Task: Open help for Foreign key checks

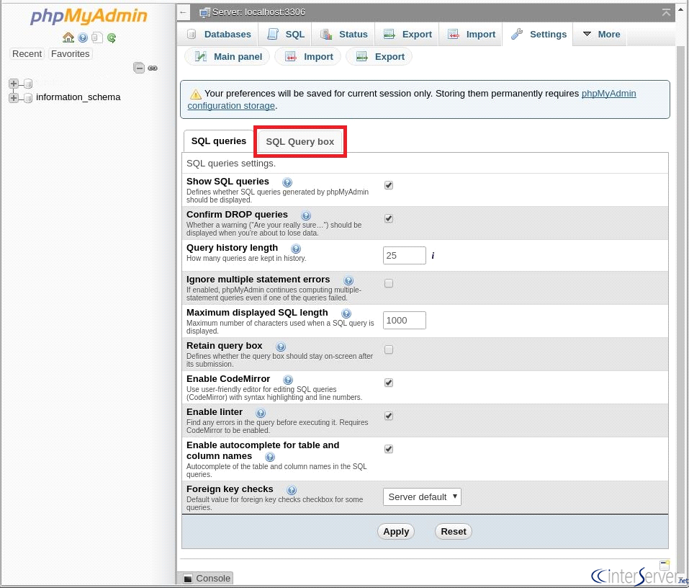Action: click(x=292, y=490)
